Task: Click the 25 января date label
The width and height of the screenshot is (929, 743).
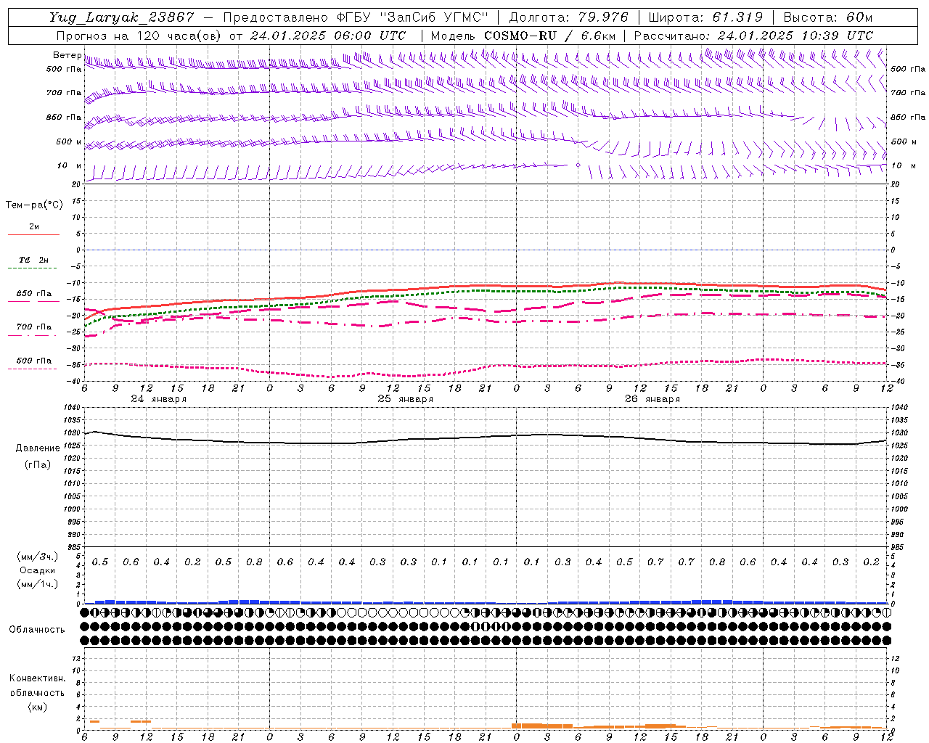Action: 405,399
